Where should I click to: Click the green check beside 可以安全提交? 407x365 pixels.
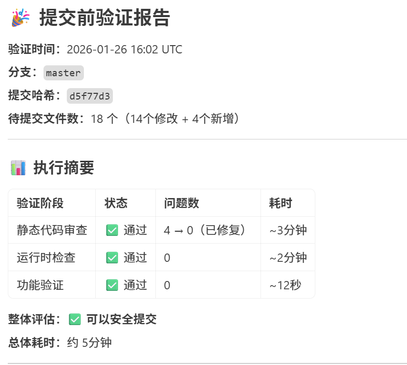[75, 319]
